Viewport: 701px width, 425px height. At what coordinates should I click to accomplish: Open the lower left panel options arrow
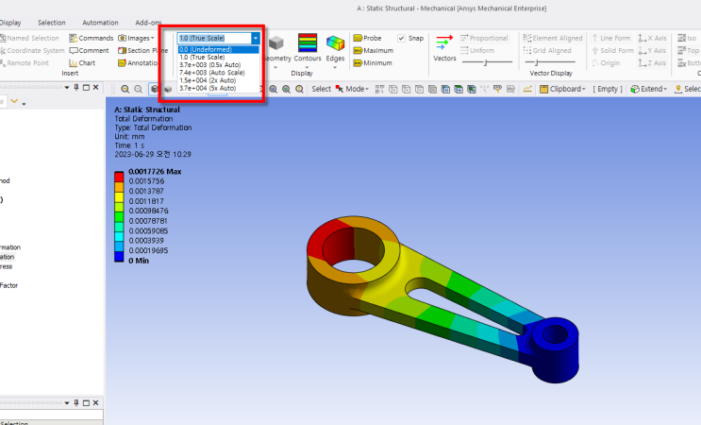pyautogui.click(x=67, y=402)
